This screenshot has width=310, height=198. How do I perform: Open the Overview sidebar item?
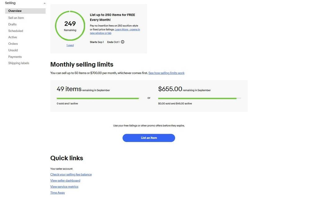15,11
